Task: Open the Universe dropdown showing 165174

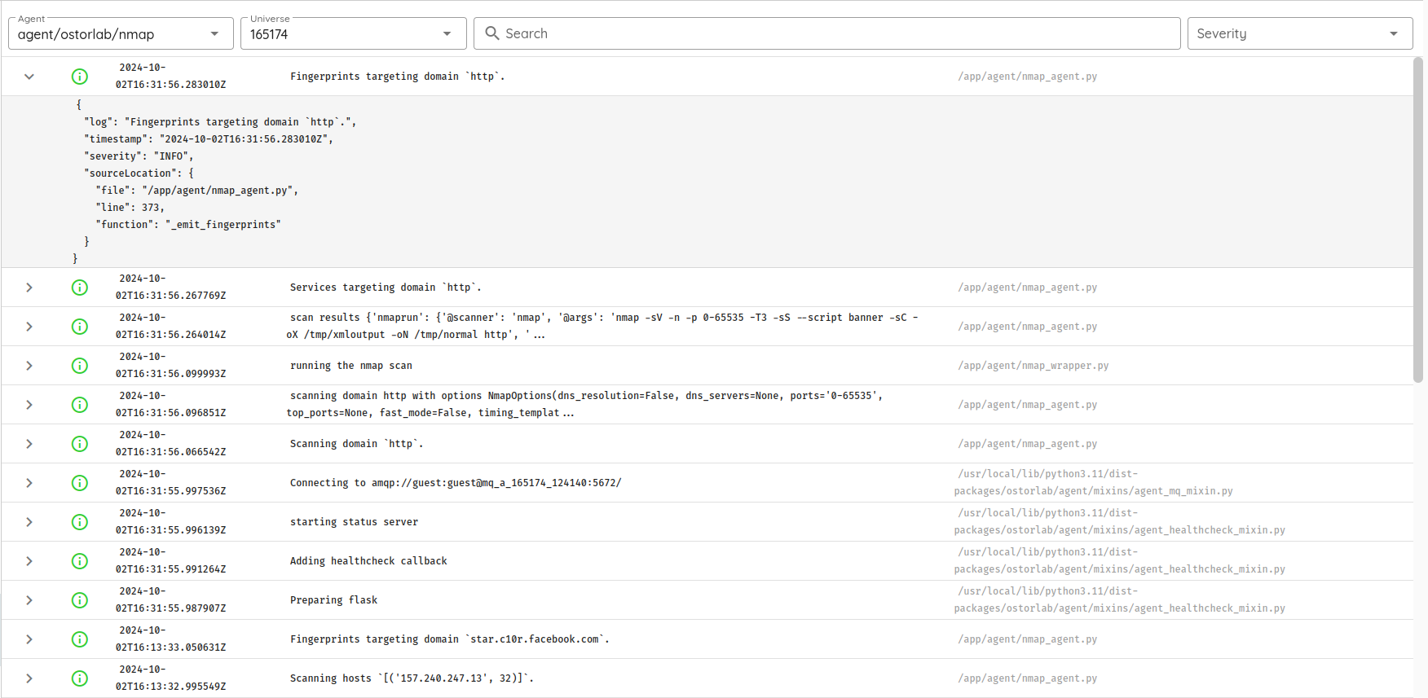Action: coord(353,34)
